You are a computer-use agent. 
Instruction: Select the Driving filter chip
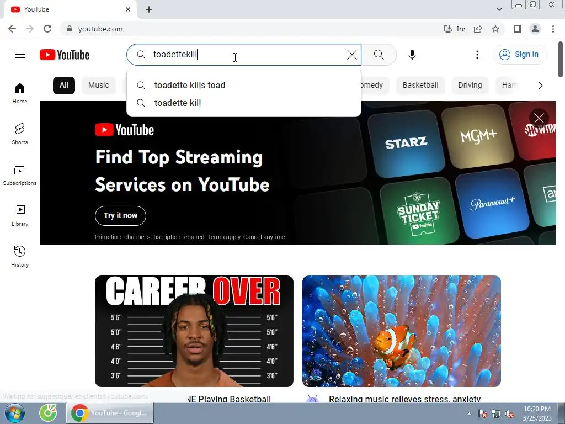click(x=470, y=86)
